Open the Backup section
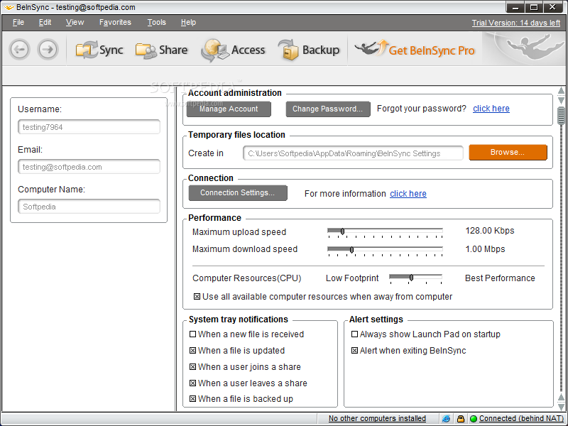568x426 pixels. pos(309,50)
